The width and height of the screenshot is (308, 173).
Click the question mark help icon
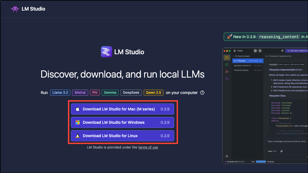[202, 93]
